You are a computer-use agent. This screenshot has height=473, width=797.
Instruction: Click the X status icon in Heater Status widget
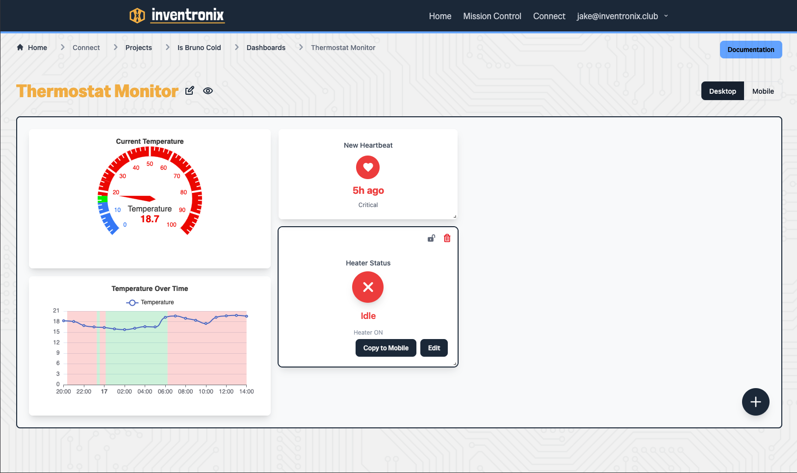(368, 287)
